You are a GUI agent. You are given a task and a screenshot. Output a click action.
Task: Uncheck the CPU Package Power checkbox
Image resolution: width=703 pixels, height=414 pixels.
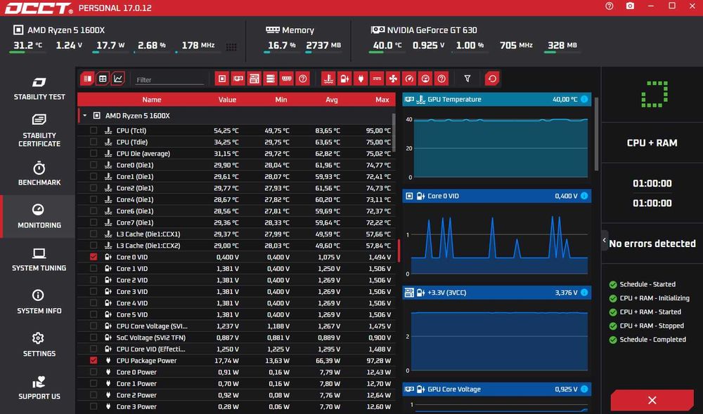point(93,360)
